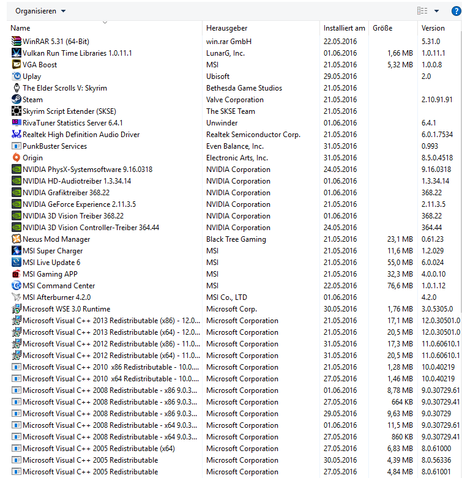Click the MSI Live Update 6 icon

pyautogui.click(x=16, y=262)
